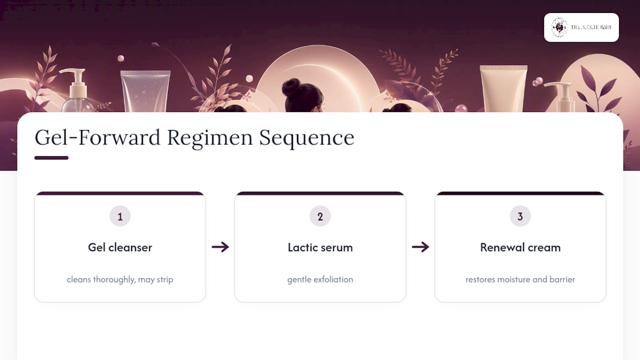640x360 pixels.
Task: Click the brand name text in the logo badge
Action: pyautogui.click(x=591, y=27)
